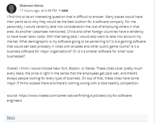Open the Shannon Kerns author name

tap(31, 6)
